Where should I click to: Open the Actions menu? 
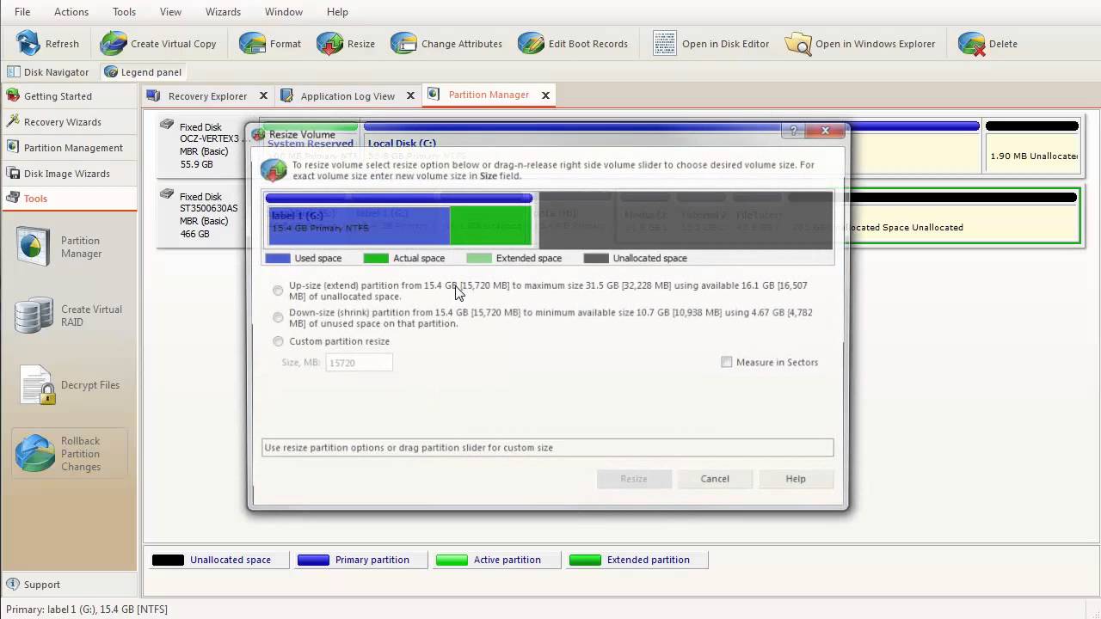tap(71, 11)
